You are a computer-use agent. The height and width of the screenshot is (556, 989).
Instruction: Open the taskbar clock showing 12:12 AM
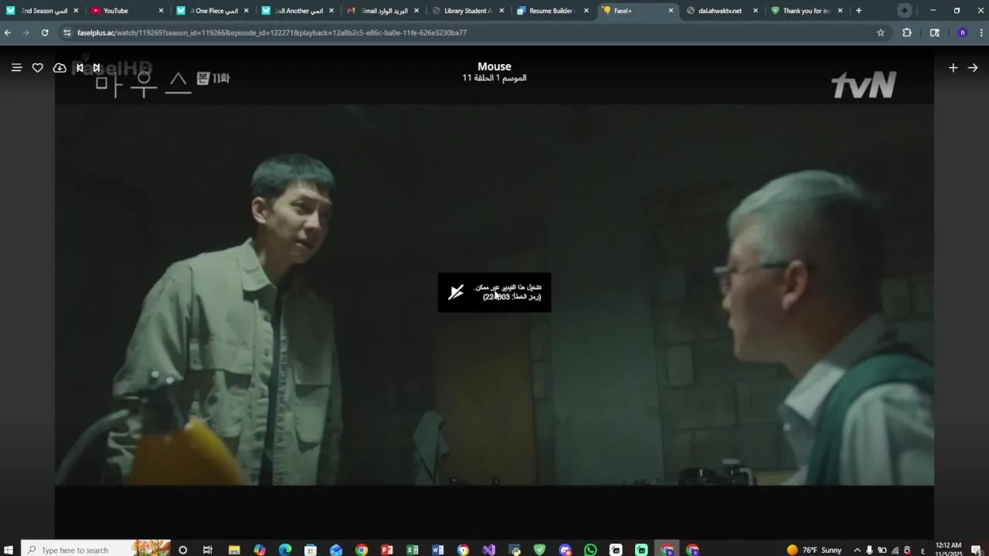tap(948, 549)
